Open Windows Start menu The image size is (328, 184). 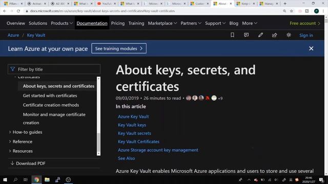[x=5, y=179]
